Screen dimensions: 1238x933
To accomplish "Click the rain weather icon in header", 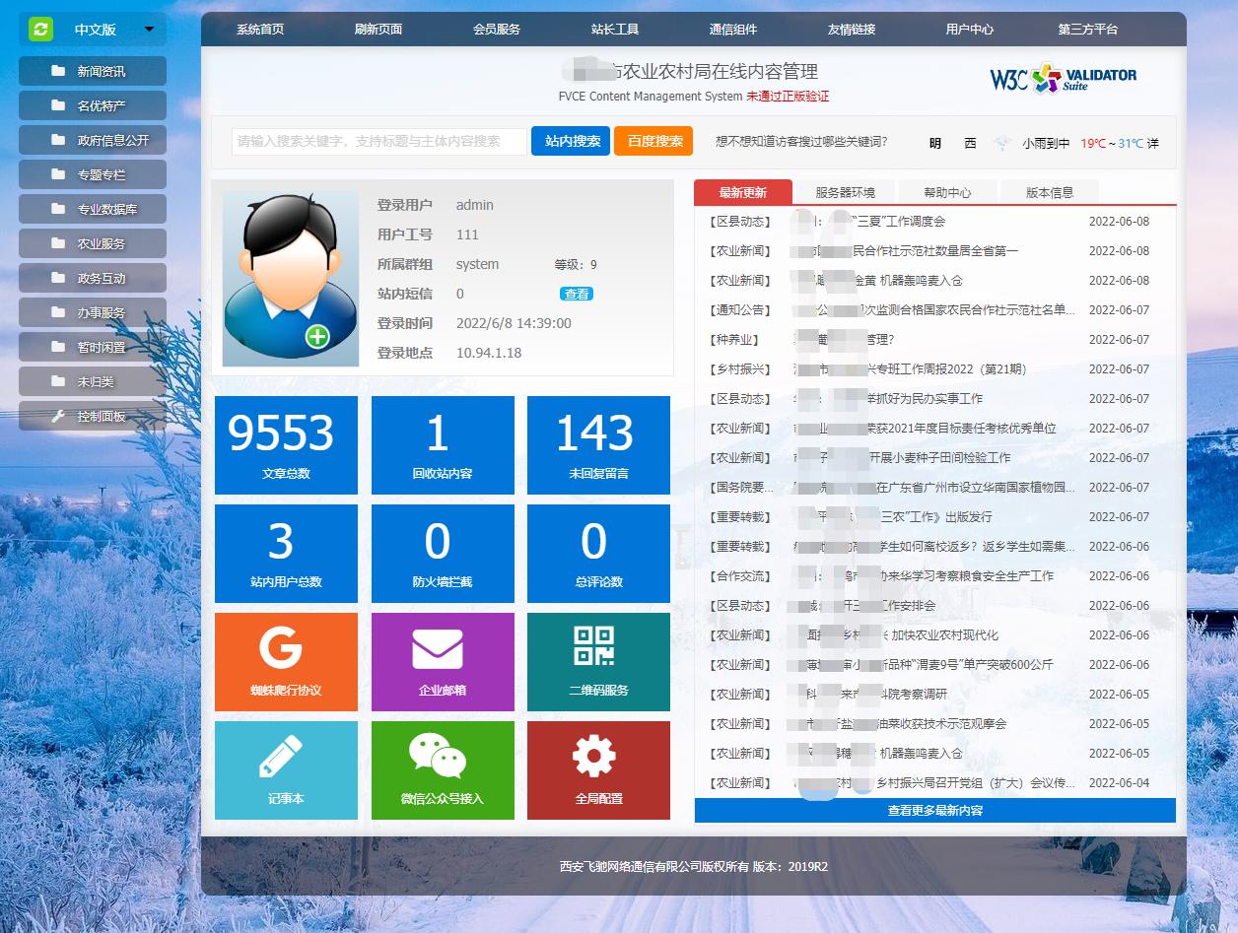I will coord(1003,143).
